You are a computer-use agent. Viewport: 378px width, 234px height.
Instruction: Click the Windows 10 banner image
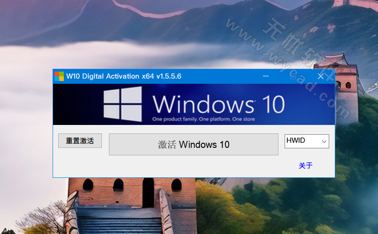click(x=194, y=104)
